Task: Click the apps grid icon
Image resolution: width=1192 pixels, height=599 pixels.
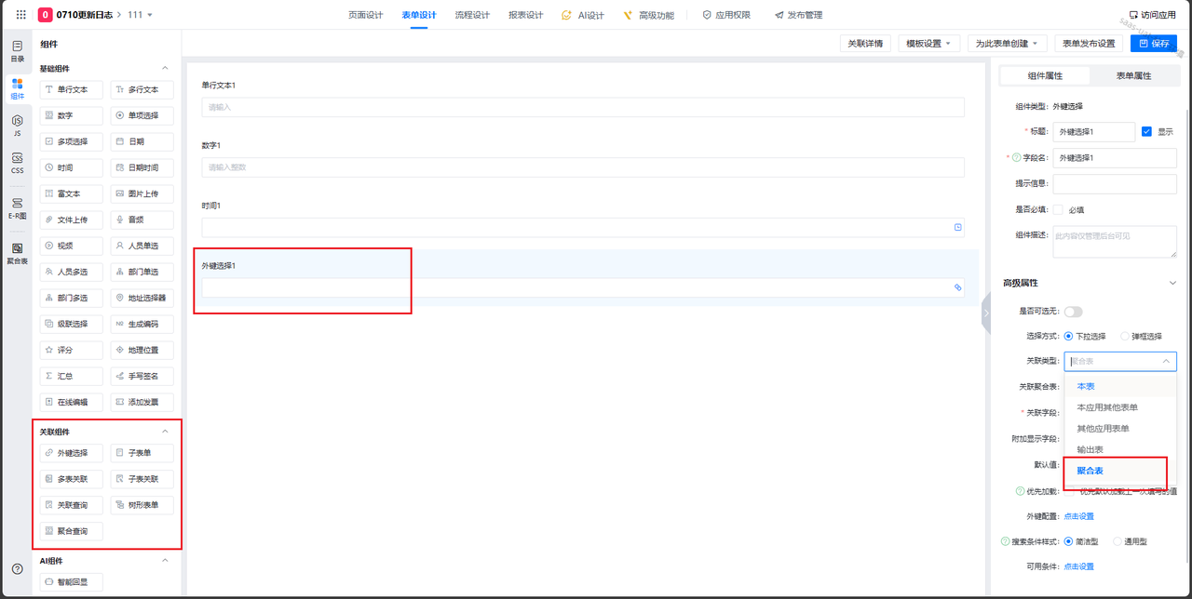Action: pos(21,15)
